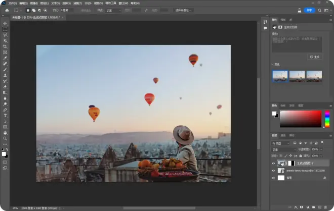Open the Filter menu
Viewport: 334px width, 211px height.
point(77,4)
